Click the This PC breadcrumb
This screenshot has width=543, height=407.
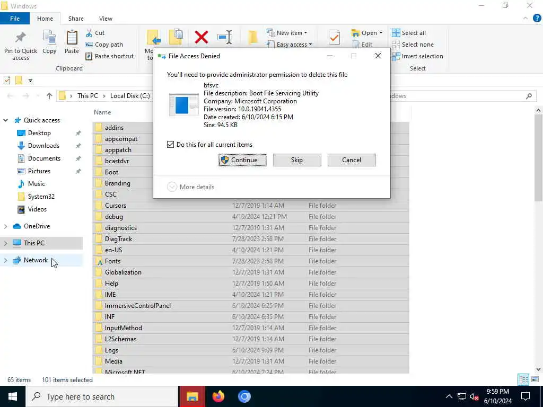tap(87, 96)
